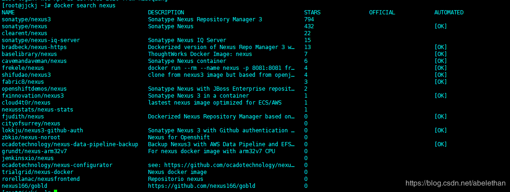Click the DESCRIPTION column header
Image resolution: width=510 pixels, height=192 pixels.
click(166, 12)
